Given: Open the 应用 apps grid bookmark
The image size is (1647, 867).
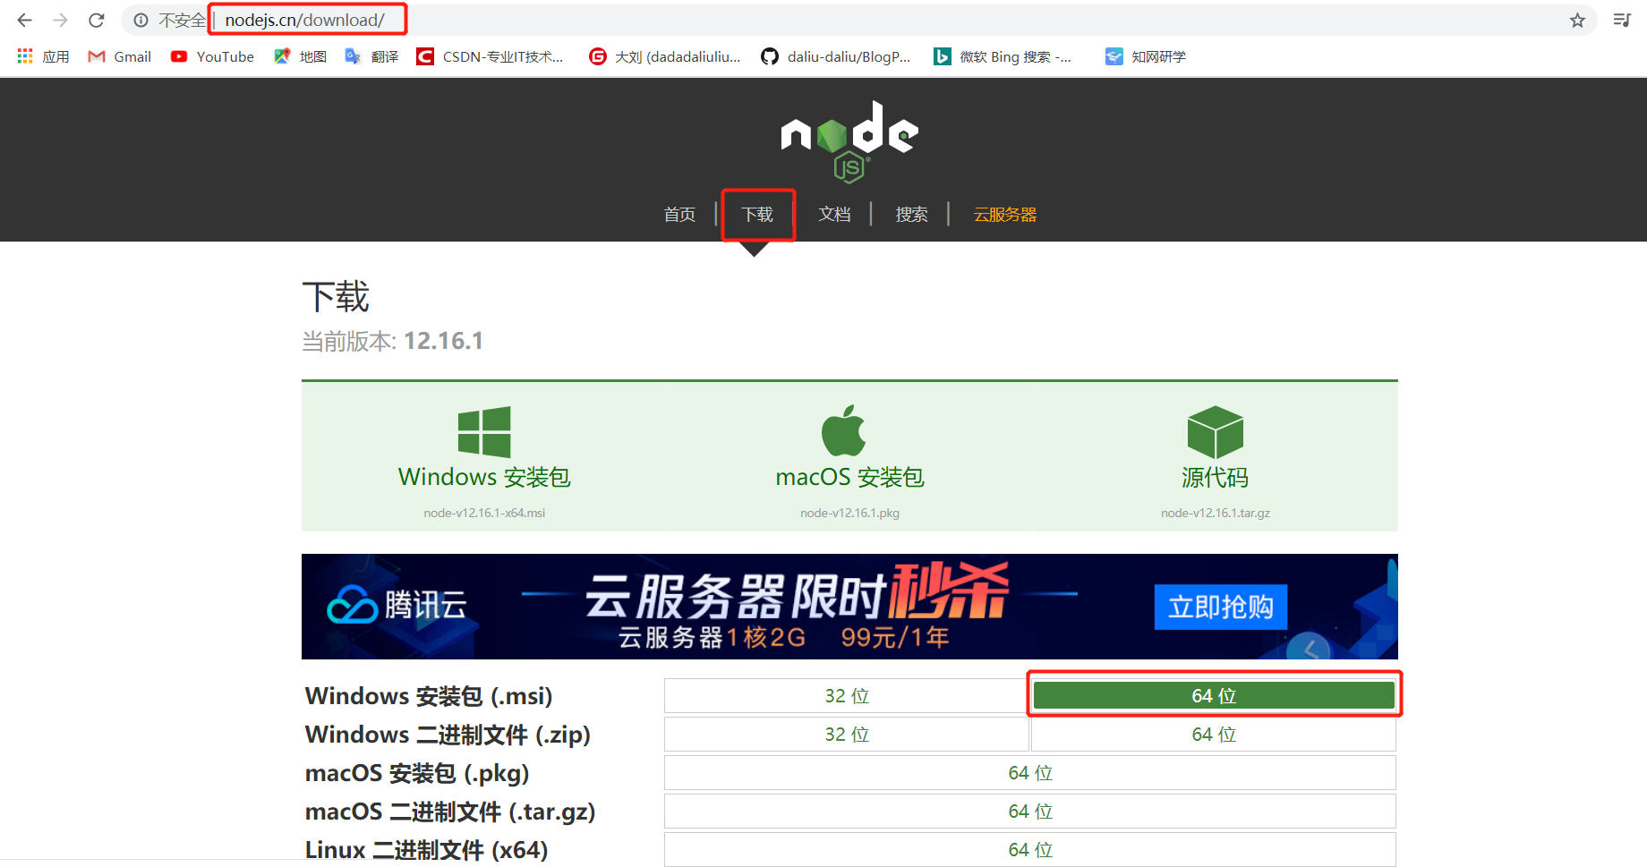Looking at the screenshot, I should tap(43, 56).
